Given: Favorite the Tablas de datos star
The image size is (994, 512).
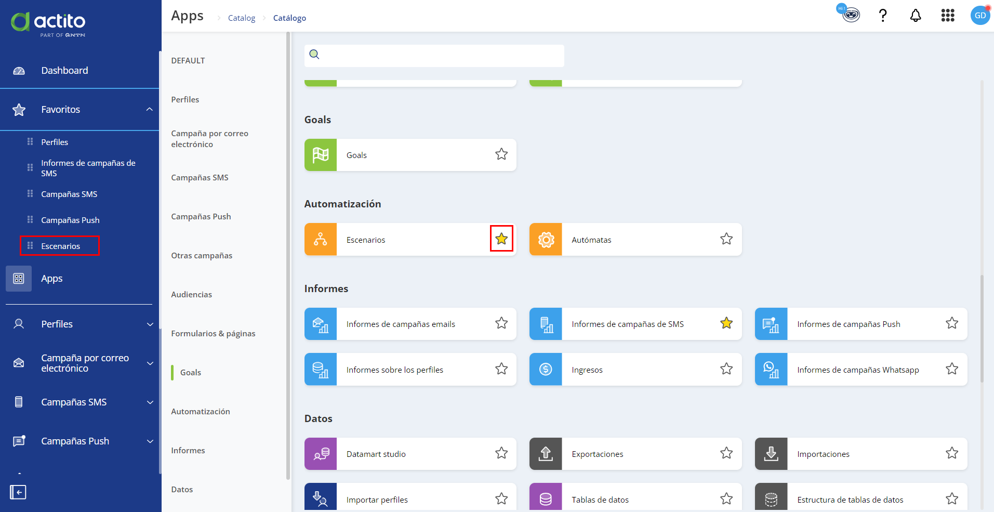Looking at the screenshot, I should [726, 498].
